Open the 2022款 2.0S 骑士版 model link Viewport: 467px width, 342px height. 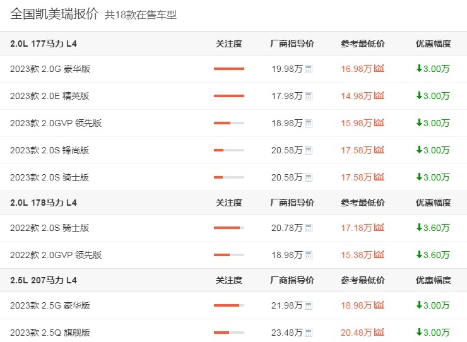click(49, 228)
